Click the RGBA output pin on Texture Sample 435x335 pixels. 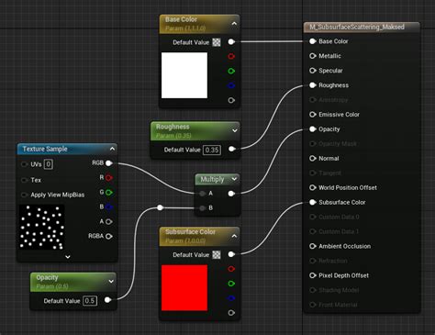pyautogui.click(x=109, y=236)
